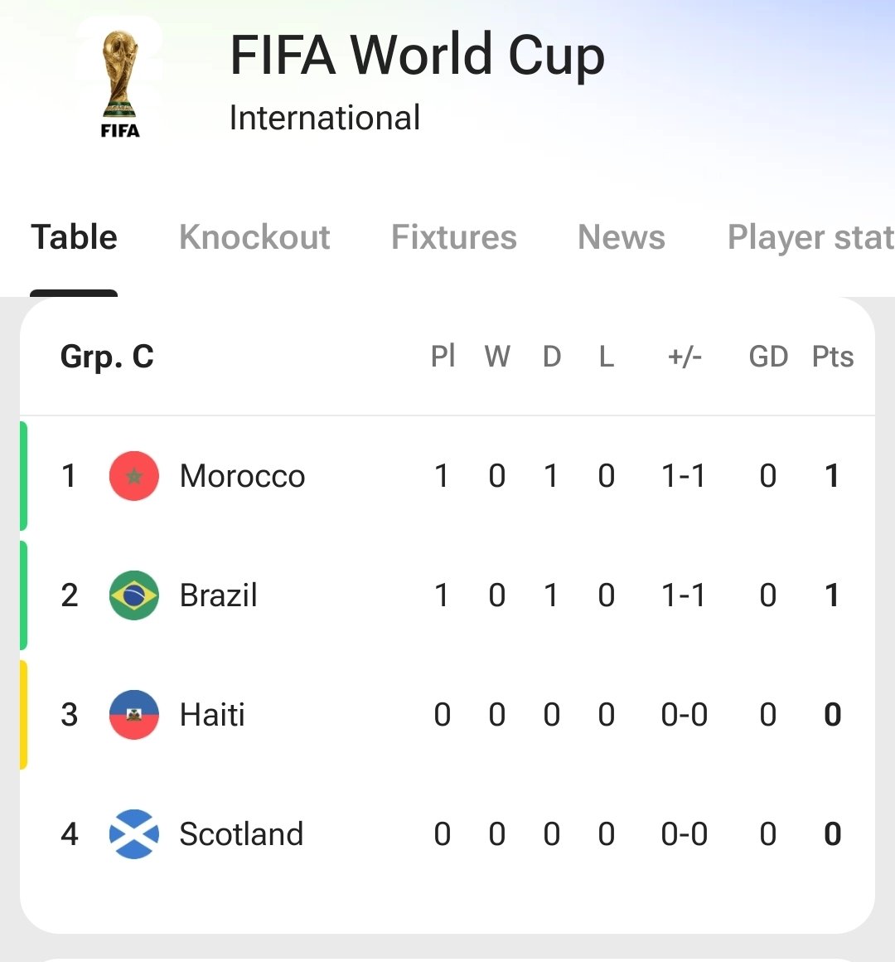Click the GD column header

[x=768, y=357]
